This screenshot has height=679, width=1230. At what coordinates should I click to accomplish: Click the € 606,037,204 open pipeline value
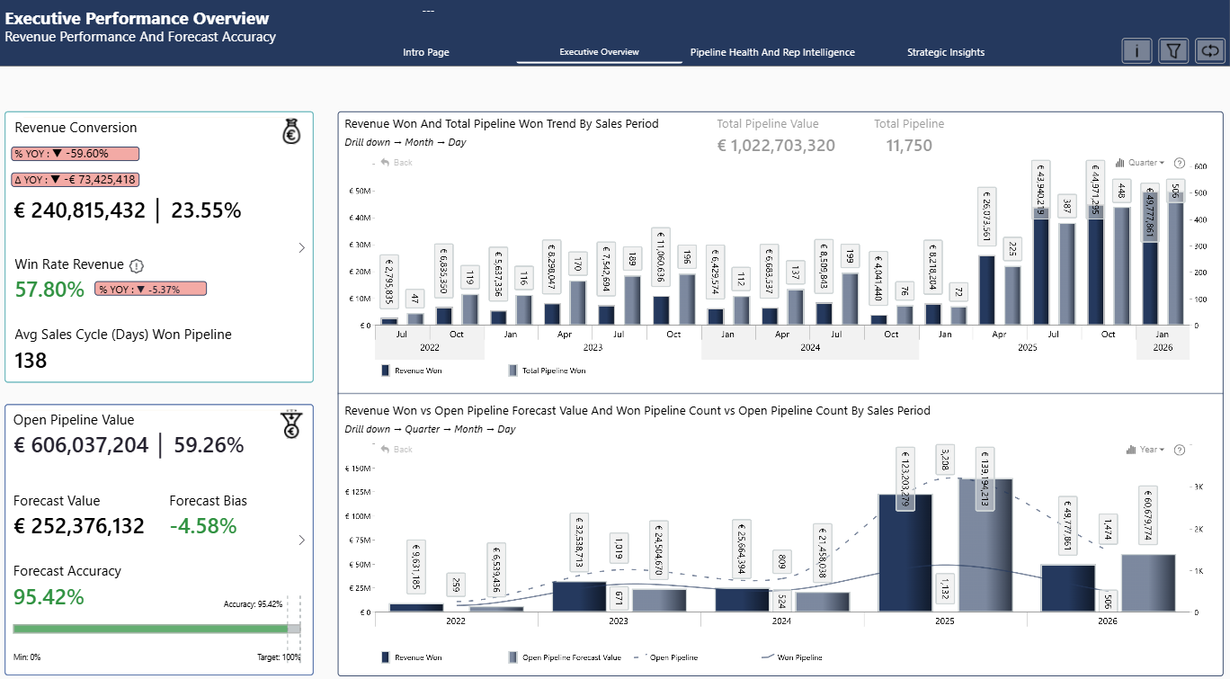81,445
